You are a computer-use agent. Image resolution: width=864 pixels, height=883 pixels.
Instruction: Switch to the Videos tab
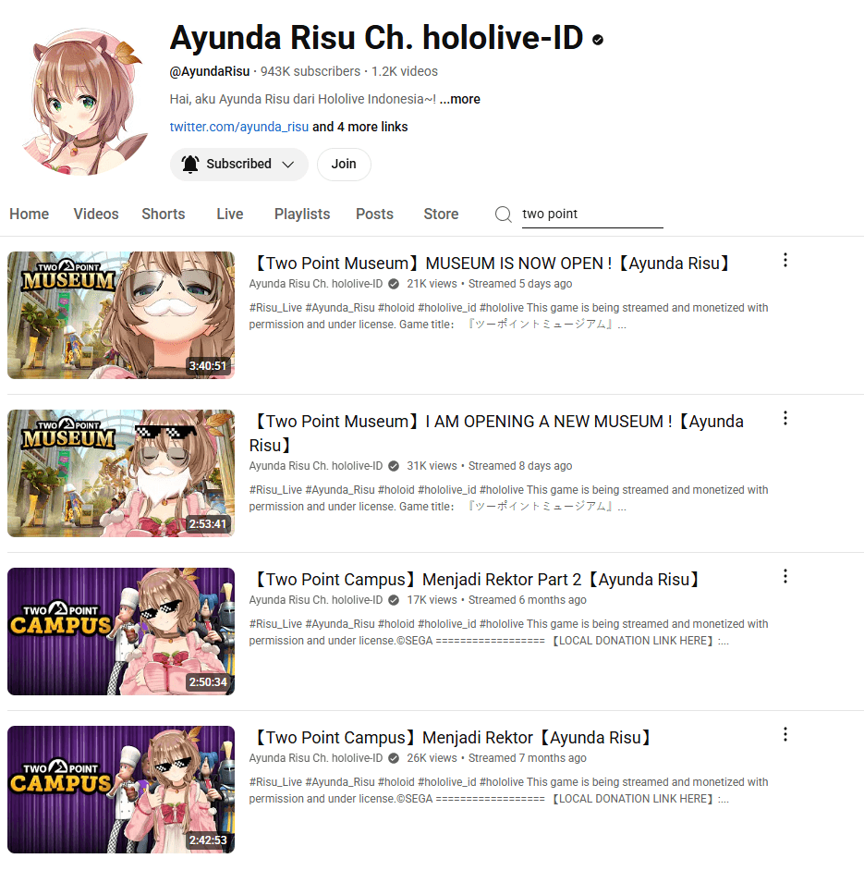point(96,214)
